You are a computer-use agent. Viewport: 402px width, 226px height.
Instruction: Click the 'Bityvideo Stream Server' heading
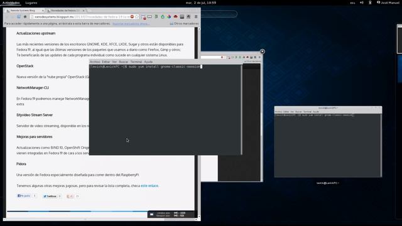[35, 115]
